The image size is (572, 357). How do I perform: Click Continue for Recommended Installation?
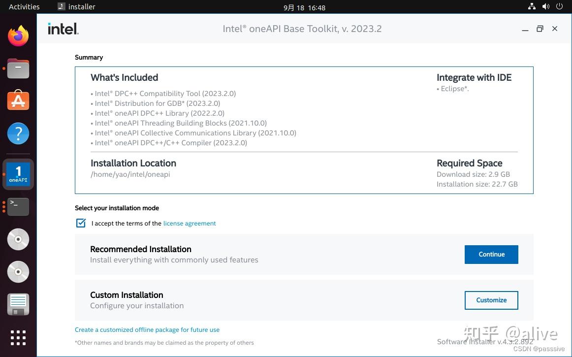(491, 254)
